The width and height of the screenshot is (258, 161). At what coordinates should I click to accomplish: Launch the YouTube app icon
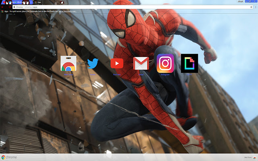pos(117,64)
